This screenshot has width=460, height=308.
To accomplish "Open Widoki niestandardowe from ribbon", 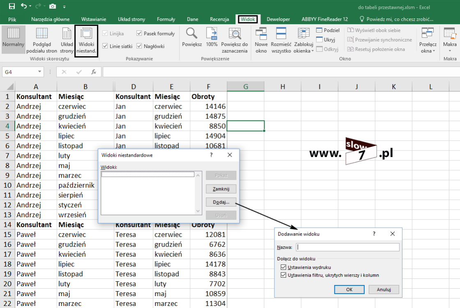I will point(86,41).
